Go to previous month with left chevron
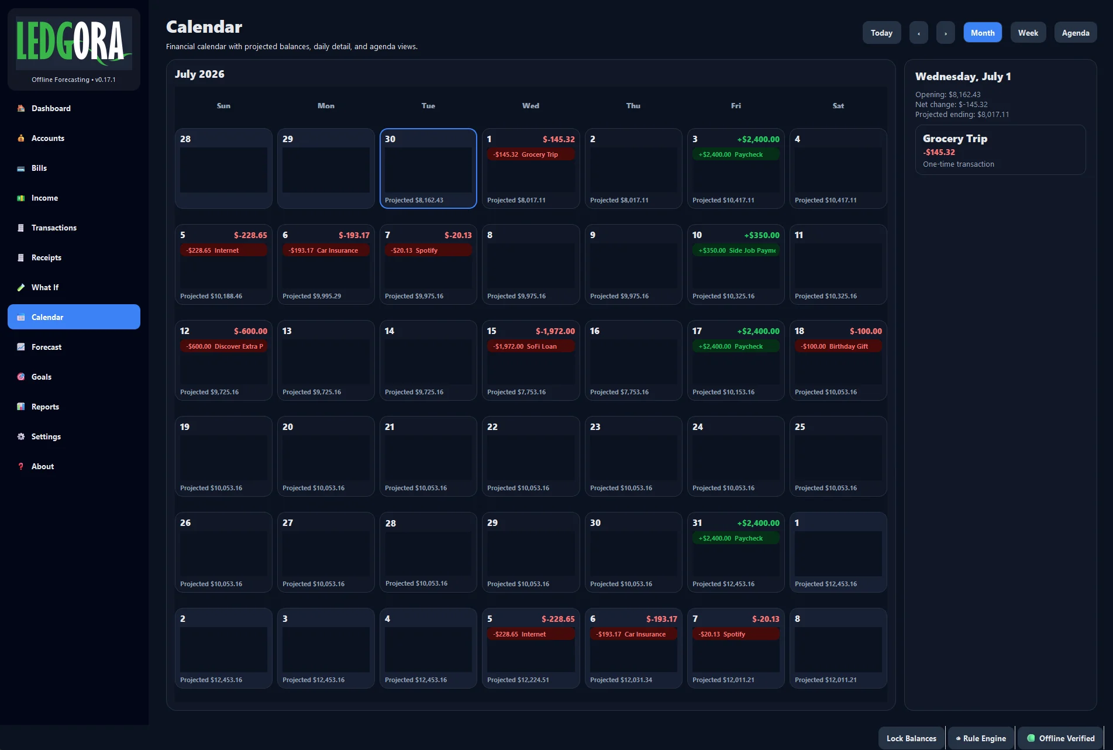Image resolution: width=1113 pixels, height=750 pixels. coord(919,33)
